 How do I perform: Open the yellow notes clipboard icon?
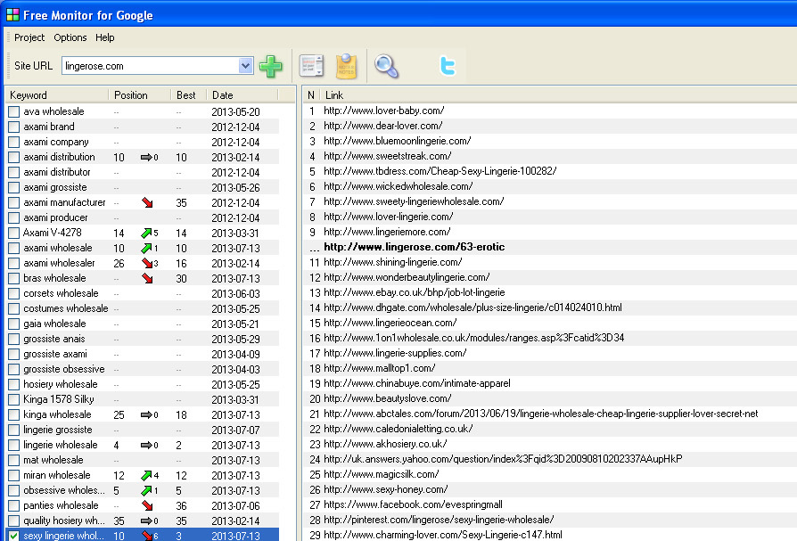pyautogui.click(x=346, y=66)
